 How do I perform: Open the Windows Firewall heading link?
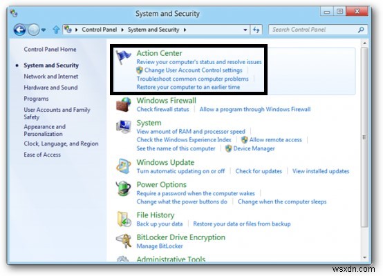[166, 101]
